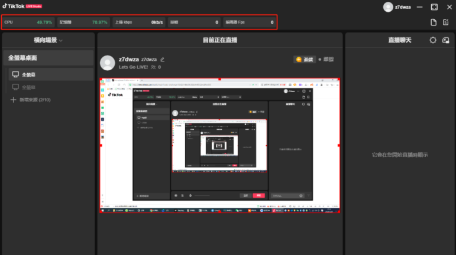The image size is (456, 255).
Task: Open the document page icon at top right
Action: coord(434,22)
